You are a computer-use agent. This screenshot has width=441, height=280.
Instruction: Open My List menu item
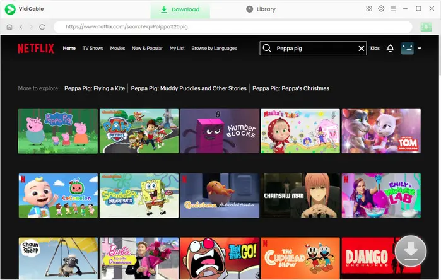177,49
